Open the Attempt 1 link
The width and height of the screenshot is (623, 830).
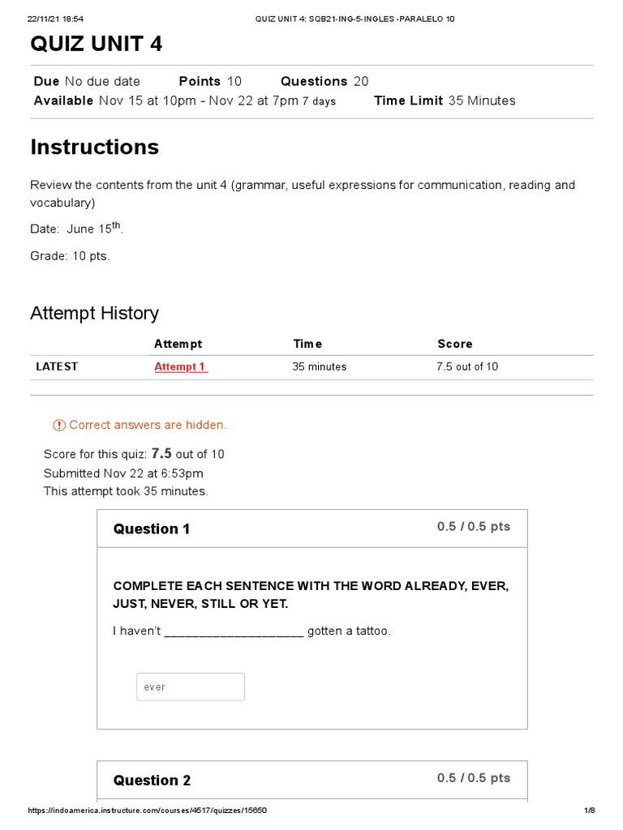pos(181,367)
